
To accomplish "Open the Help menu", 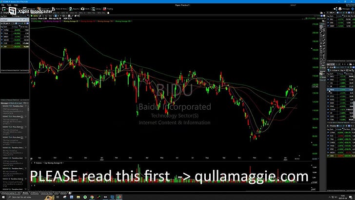I will click(16, 5).
